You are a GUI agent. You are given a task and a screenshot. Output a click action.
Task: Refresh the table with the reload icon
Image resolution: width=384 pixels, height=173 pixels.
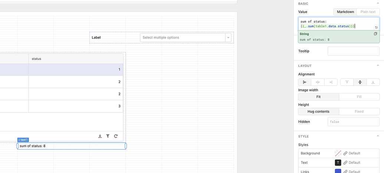(x=116, y=136)
